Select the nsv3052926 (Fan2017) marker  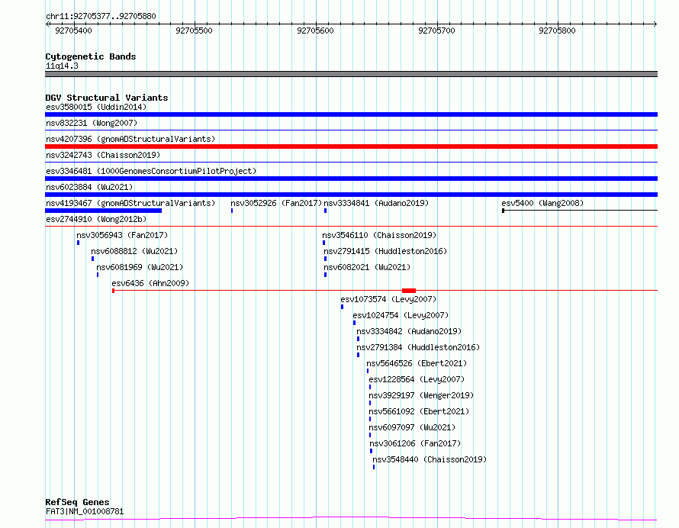232,211
